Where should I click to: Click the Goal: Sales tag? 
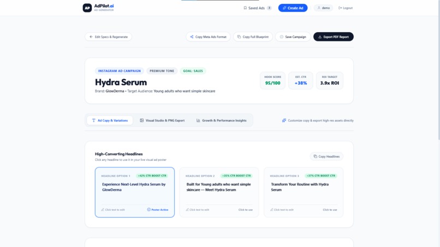(193, 71)
